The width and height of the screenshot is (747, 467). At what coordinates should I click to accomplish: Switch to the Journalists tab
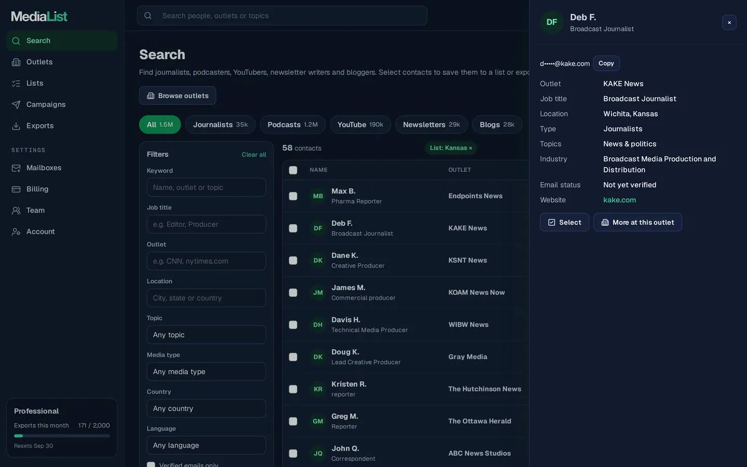click(x=220, y=125)
